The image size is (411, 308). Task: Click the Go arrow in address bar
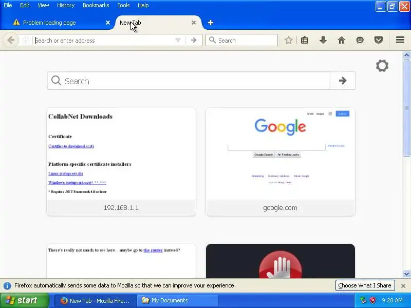194,40
